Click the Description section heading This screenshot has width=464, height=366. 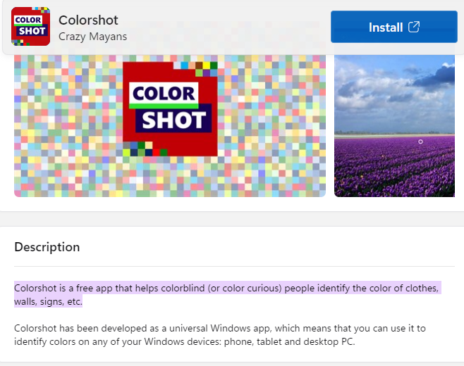pyautogui.click(x=47, y=247)
